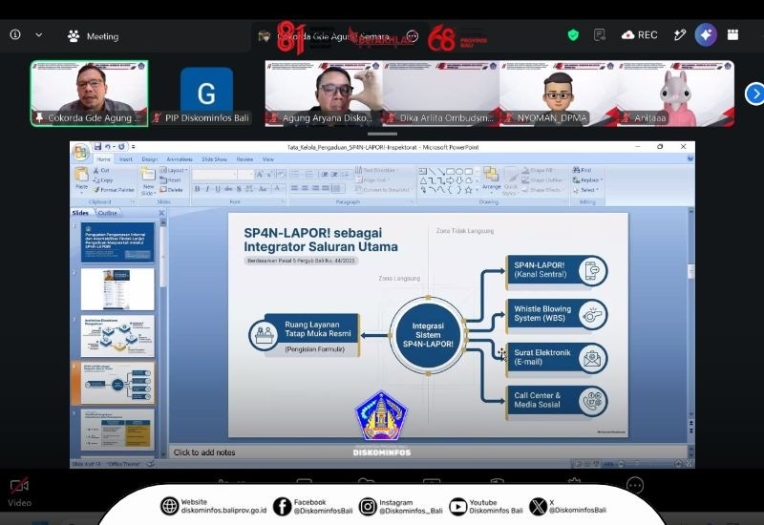This screenshot has width=764, height=525.
Task: Click Cut in the Clipboard group
Action: tap(102, 171)
